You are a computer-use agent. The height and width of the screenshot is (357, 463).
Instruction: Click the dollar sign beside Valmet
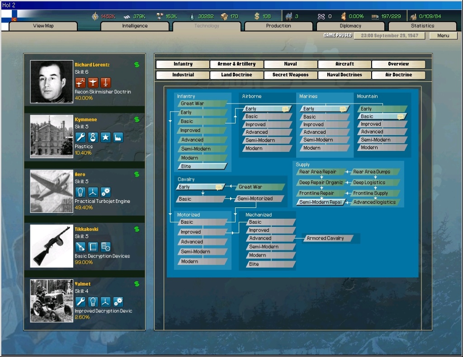click(x=137, y=284)
